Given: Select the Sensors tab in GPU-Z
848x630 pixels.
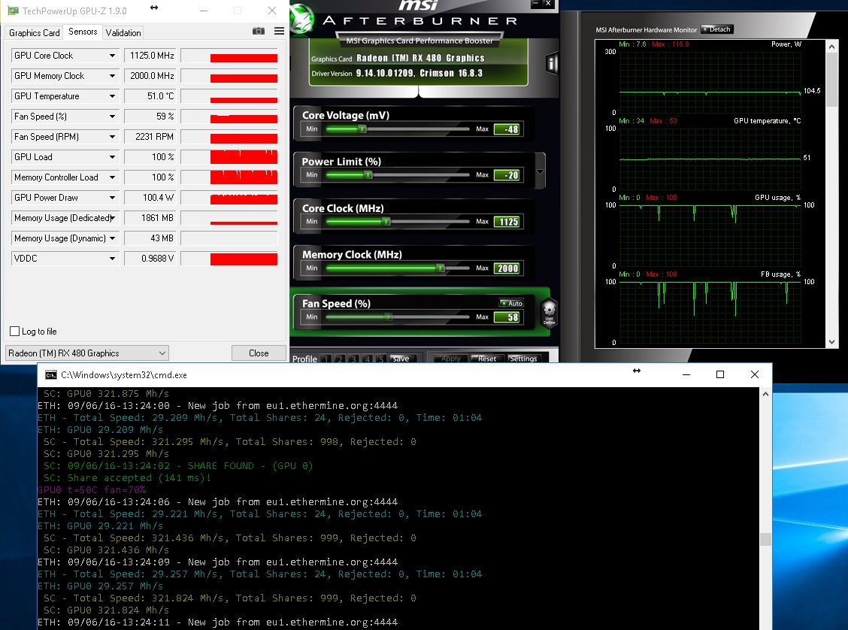Looking at the screenshot, I should point(83,32).
